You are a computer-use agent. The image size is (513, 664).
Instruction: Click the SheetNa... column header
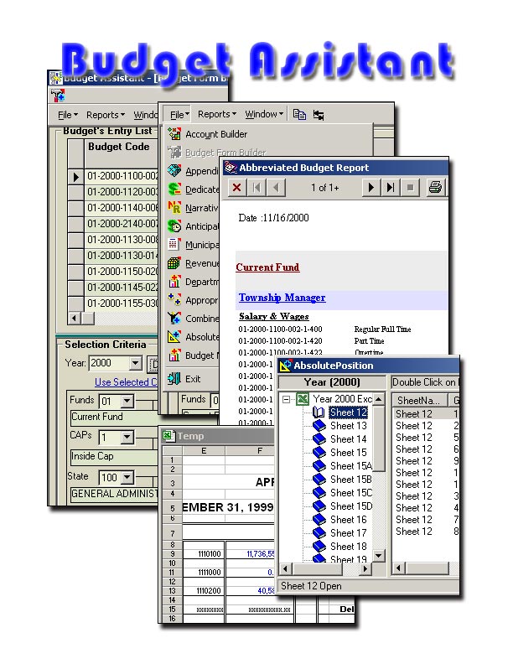tap(421, 400)
